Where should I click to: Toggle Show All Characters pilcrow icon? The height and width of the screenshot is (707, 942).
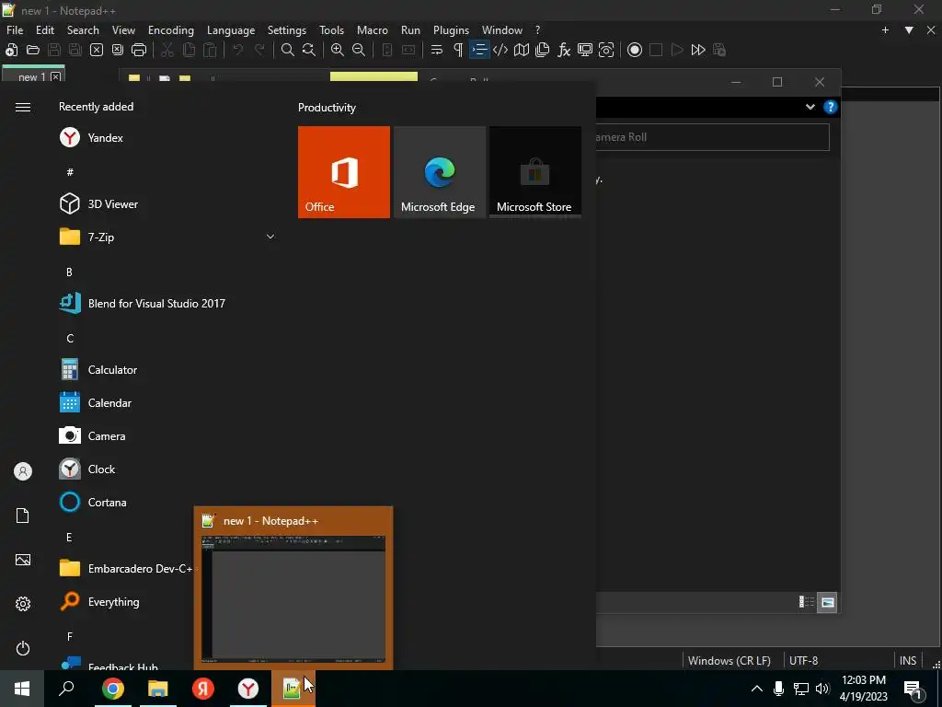click(x=458, y=50)
